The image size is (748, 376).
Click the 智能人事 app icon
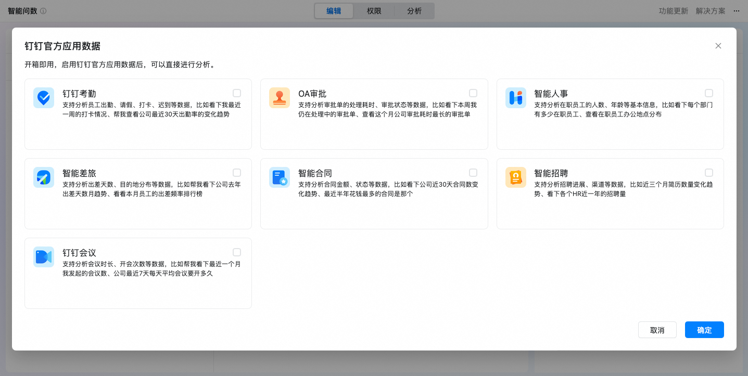coord(516,98)
